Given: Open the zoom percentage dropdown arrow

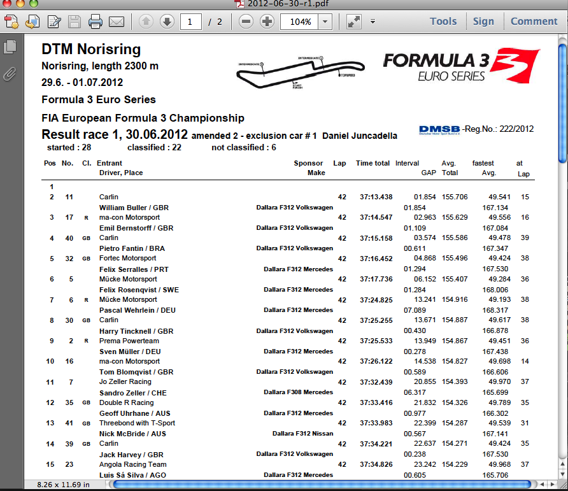Looking at the screenshot, I should 325,22.
